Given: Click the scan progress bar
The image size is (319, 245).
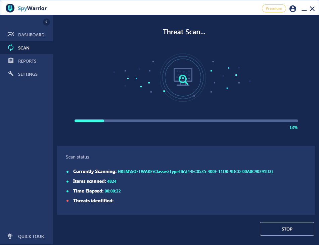Looking at the screenshot, I should click(x=186, y=120).
